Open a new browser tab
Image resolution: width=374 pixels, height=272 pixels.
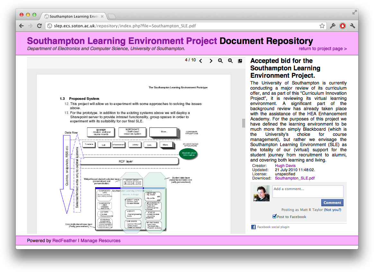(111, 16)
